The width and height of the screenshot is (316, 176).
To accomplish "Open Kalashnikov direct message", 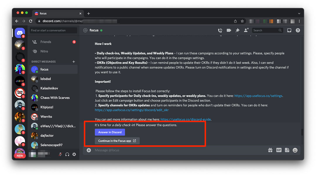I will tap(54, 88).
